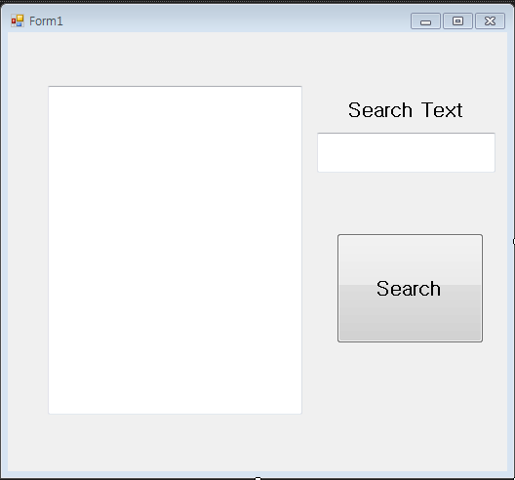Maximize the Form1 window

457,21
